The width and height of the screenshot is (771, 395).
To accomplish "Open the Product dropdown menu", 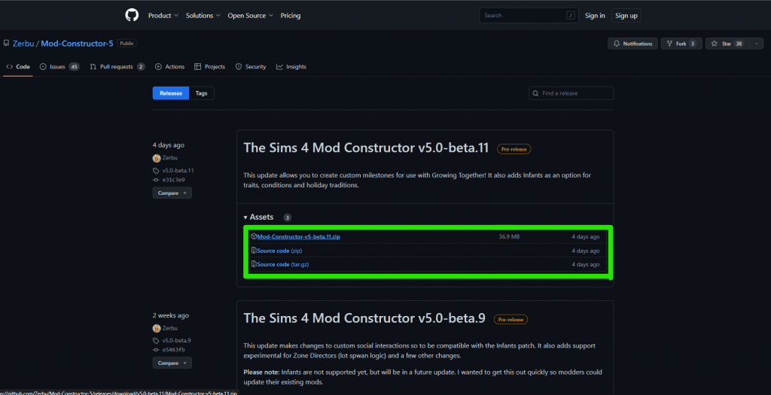I will click(x=163, y=16).
